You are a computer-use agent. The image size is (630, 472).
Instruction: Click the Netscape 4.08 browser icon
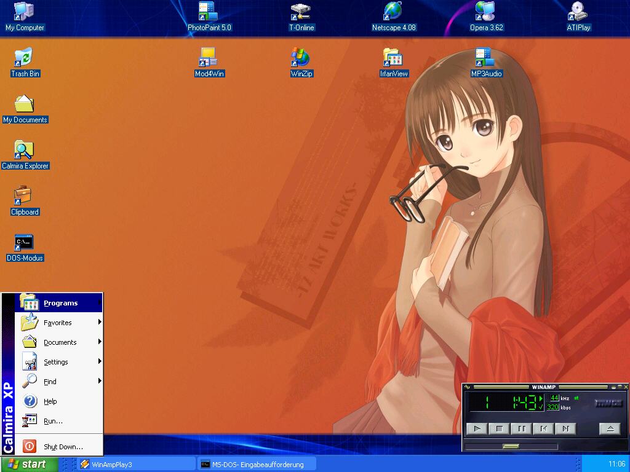[x=394, y=17]
